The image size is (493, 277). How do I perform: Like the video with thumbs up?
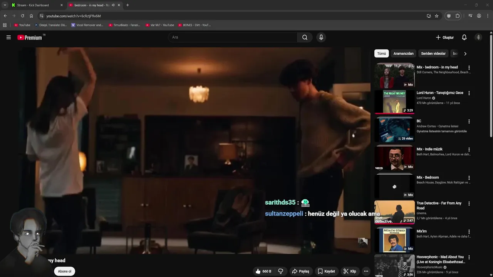(x=263, y=271)
